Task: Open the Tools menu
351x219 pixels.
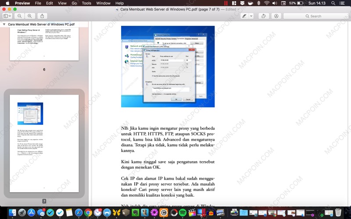Action: click(86, 3)
